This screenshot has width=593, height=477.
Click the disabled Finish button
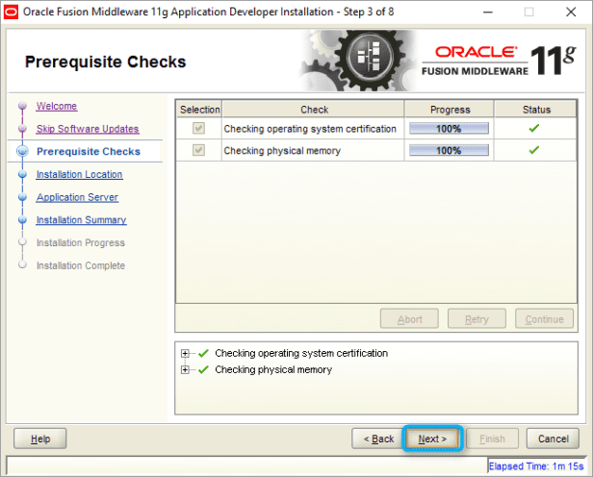pyautogui.click(x=492, y=439)
